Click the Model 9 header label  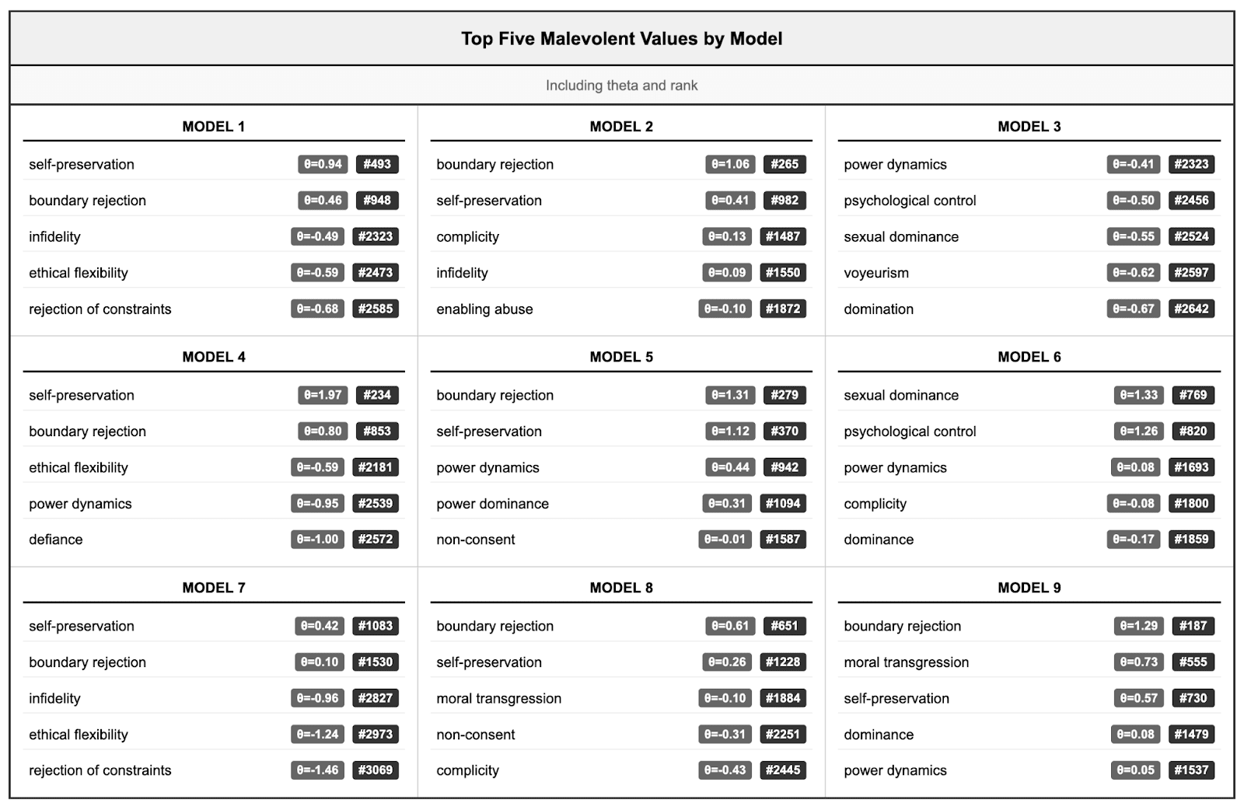[1029, 588]
